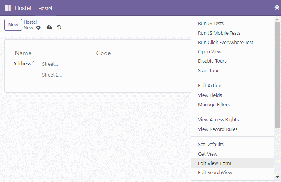Click the scrollbar down arrow in debug menu
The height and width of the screenshot is (182, 281).
point(277,177)
